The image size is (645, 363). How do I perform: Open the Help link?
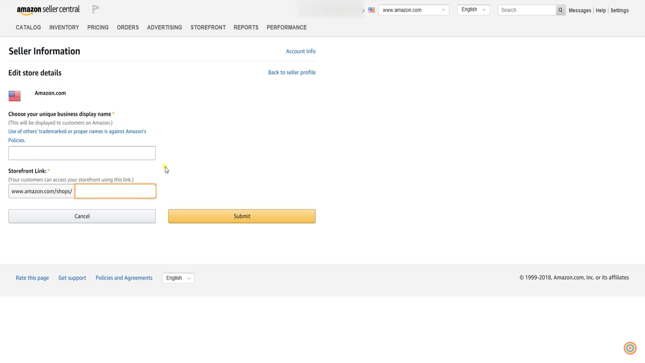pos(601,10)
